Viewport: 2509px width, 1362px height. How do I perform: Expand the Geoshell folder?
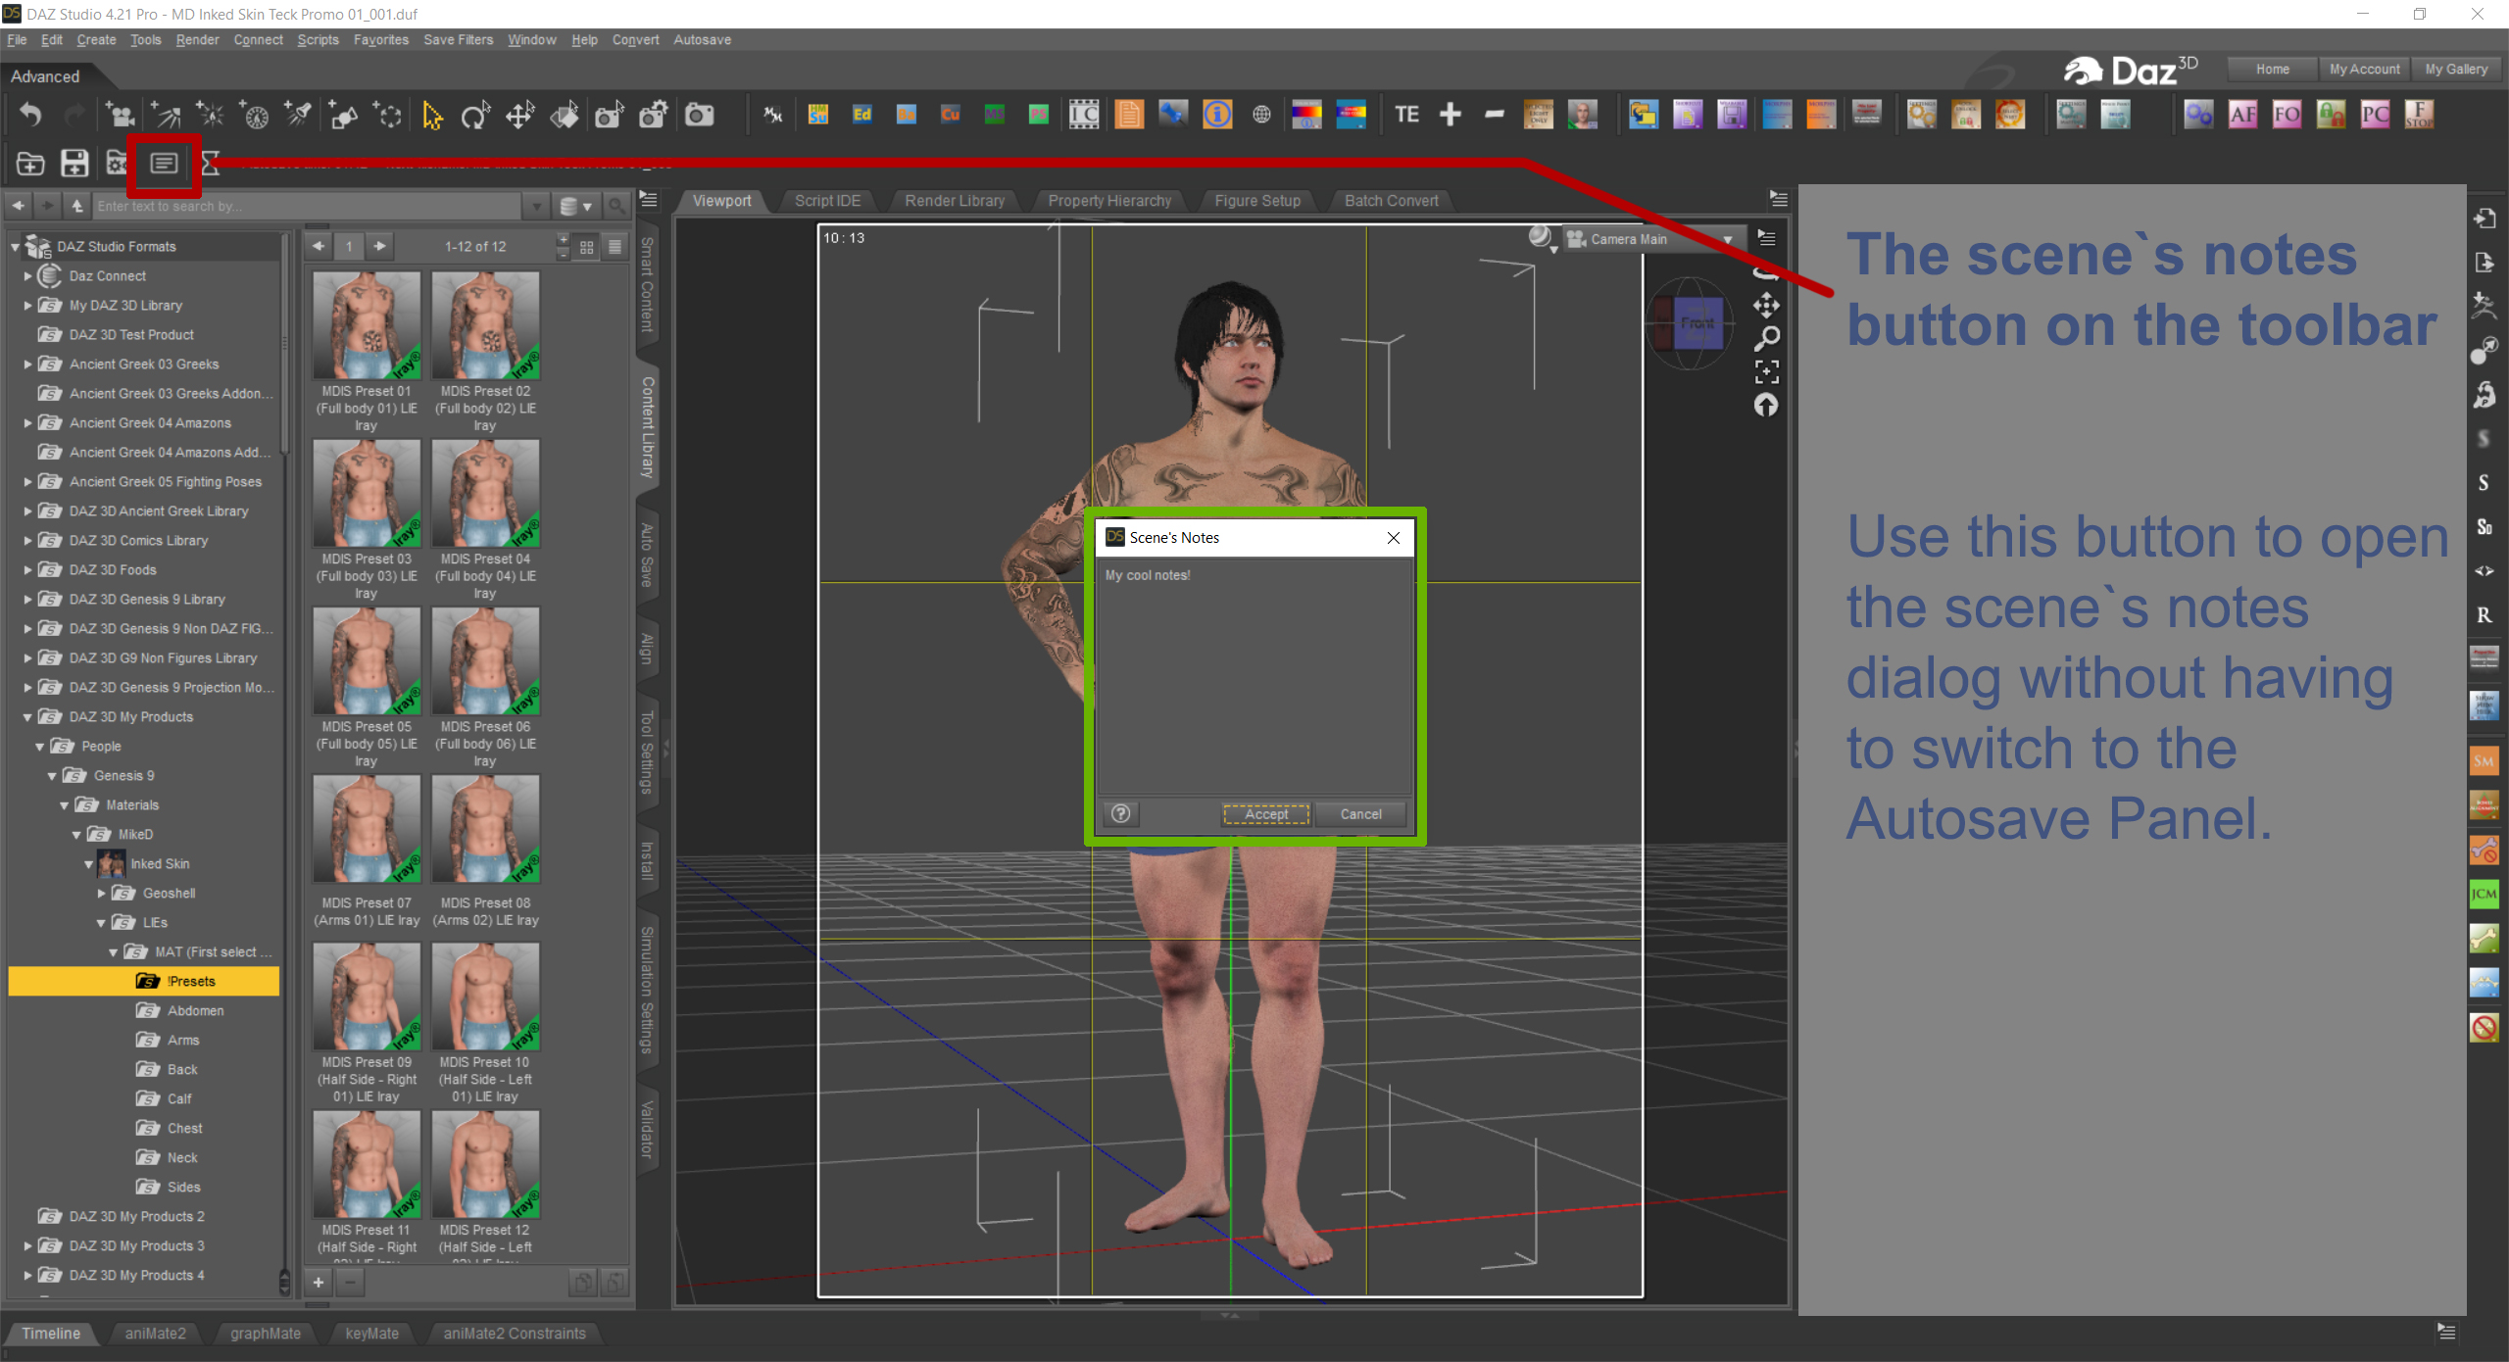pos(101,894)
